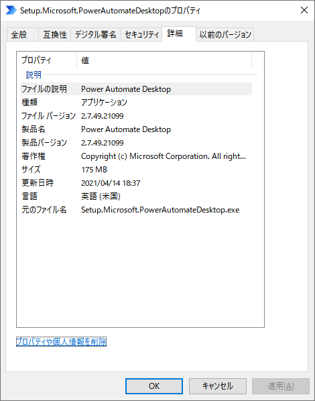Screen dimensions: 315x401
Task: Select the ファイルの説明 property row
Action: point(136,89)
